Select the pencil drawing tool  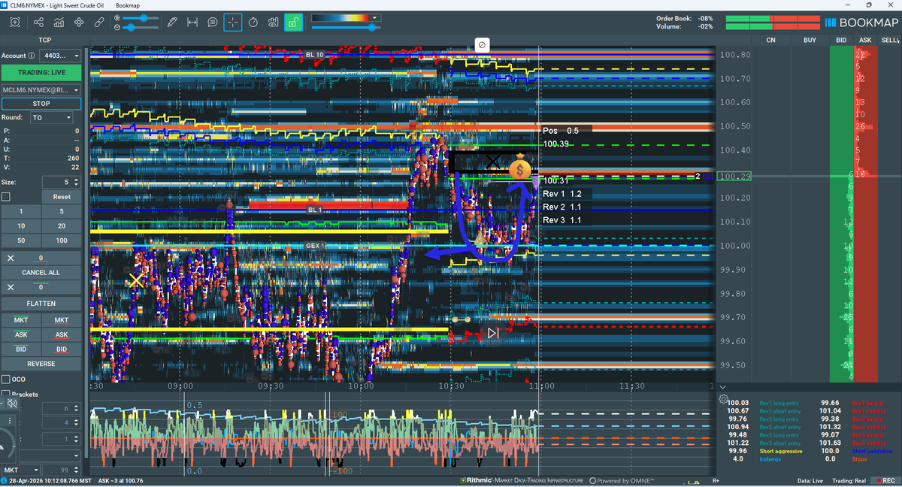point(172,23)
